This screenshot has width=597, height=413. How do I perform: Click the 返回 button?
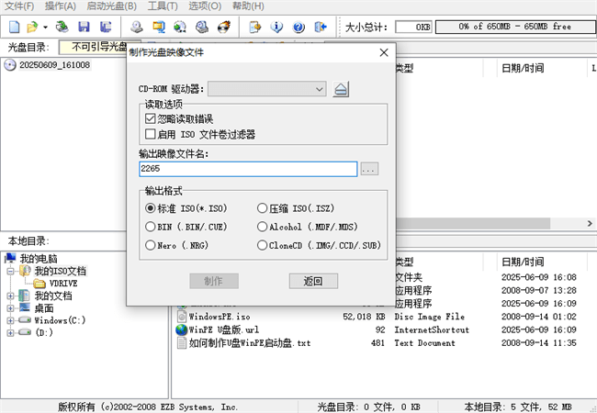click(x=313, y=281)
